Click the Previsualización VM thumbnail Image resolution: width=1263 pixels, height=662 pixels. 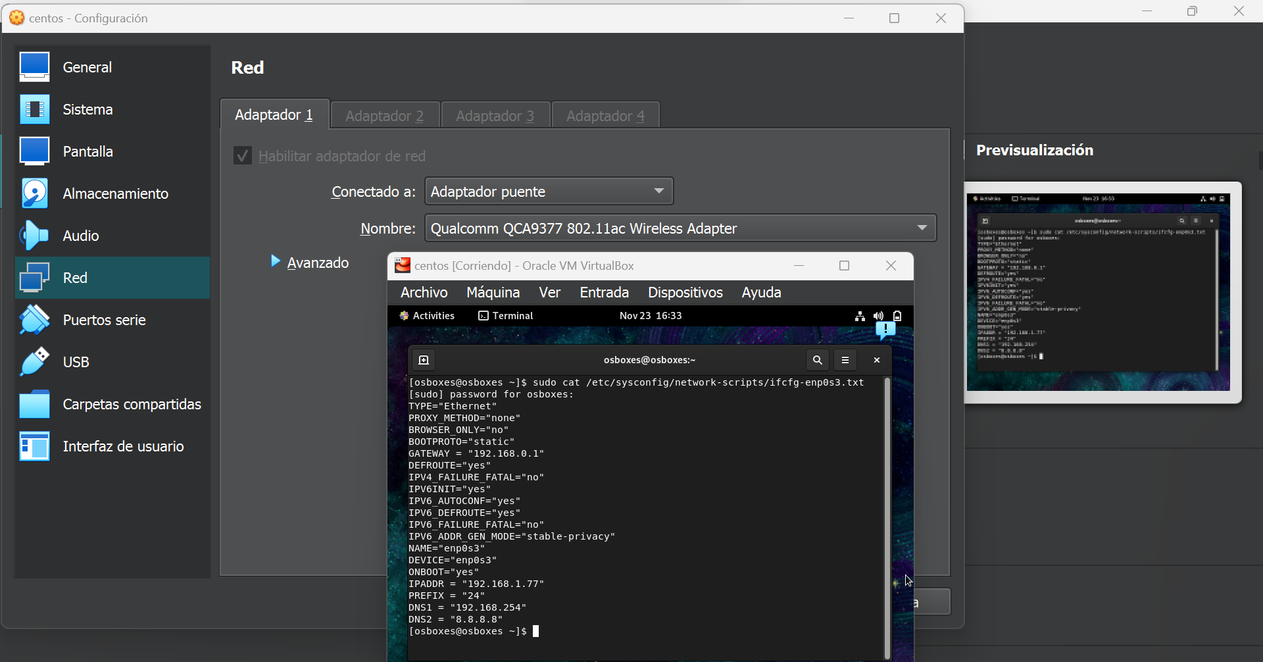tap(1098, 292)
